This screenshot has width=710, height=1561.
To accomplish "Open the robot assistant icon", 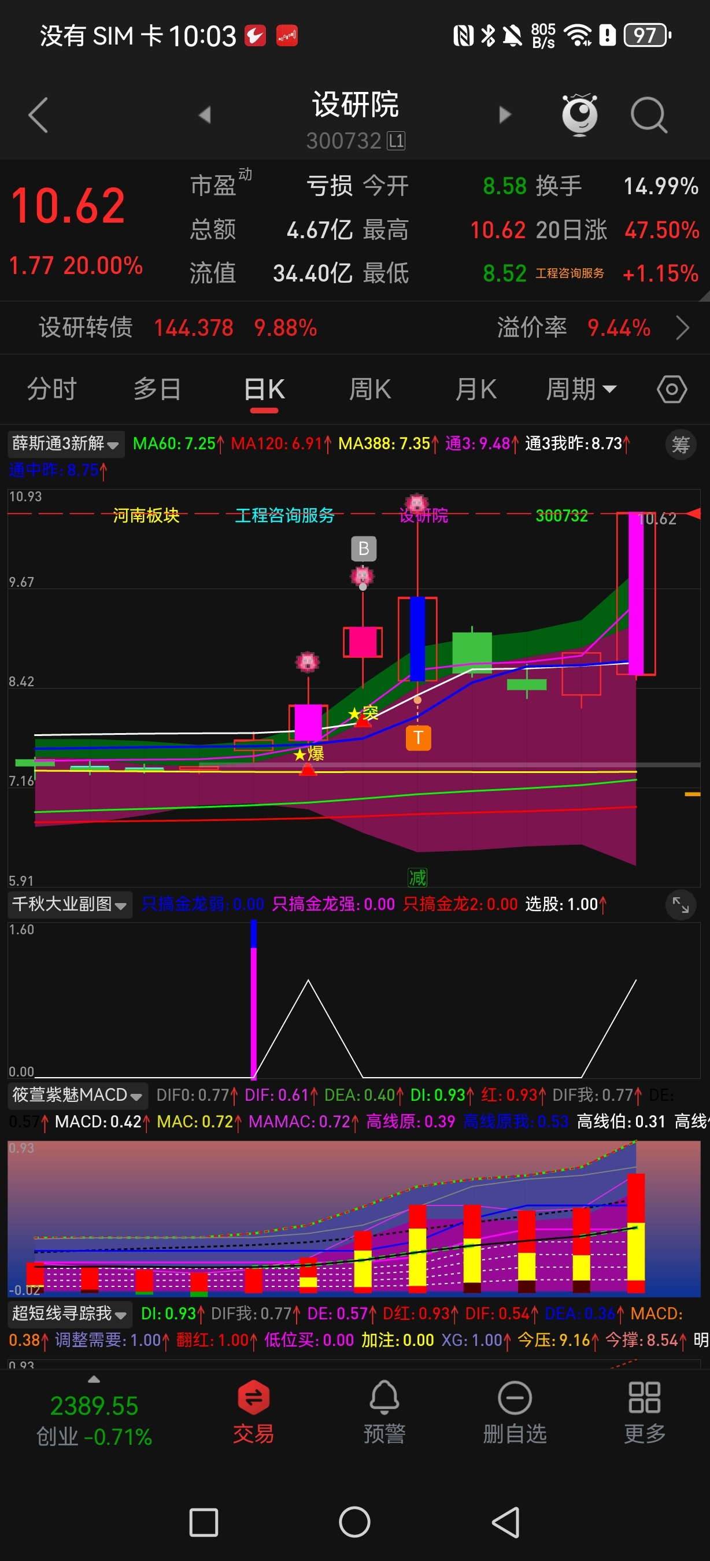I will [580, 114].
